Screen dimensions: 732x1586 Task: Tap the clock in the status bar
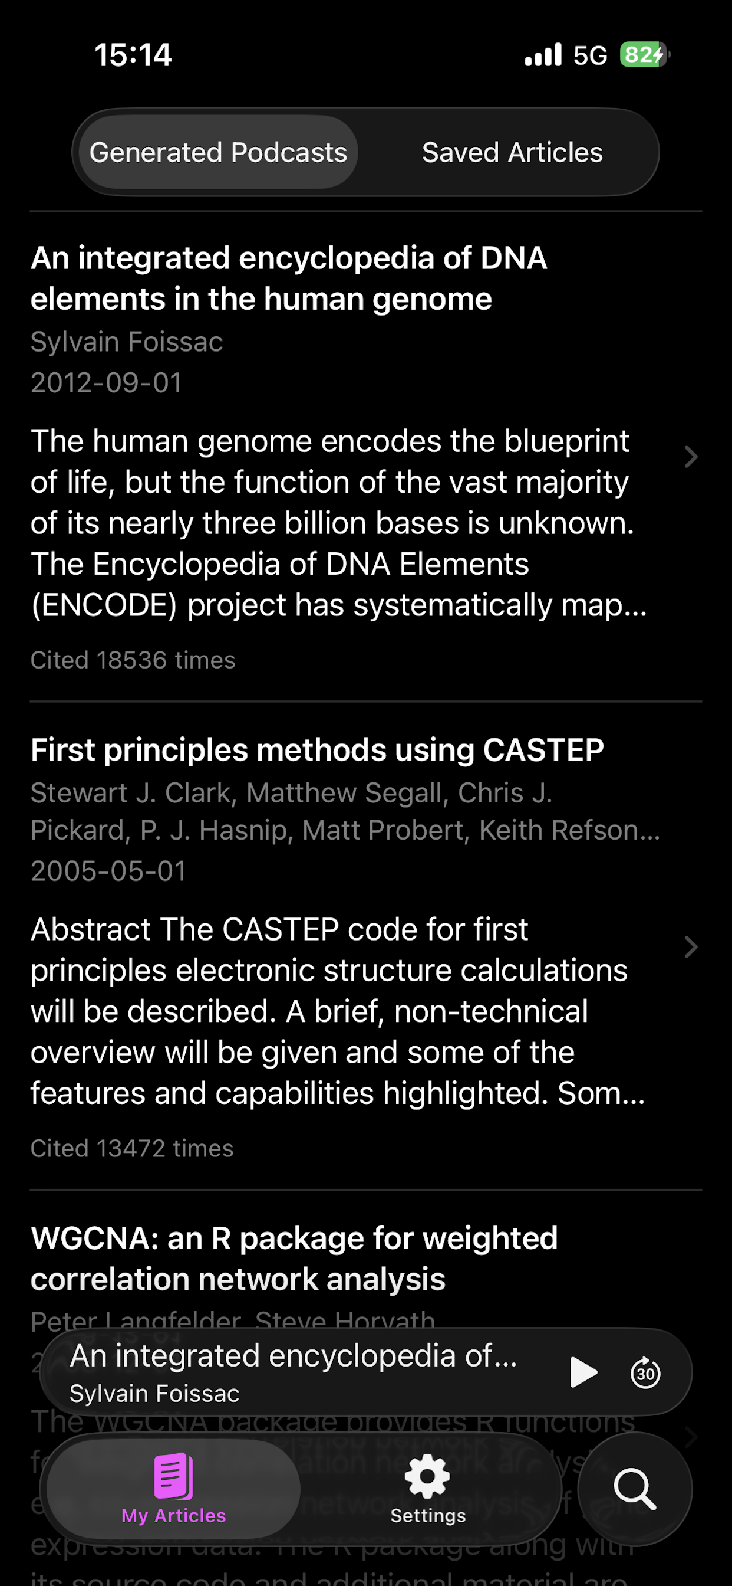coord(133,55)
